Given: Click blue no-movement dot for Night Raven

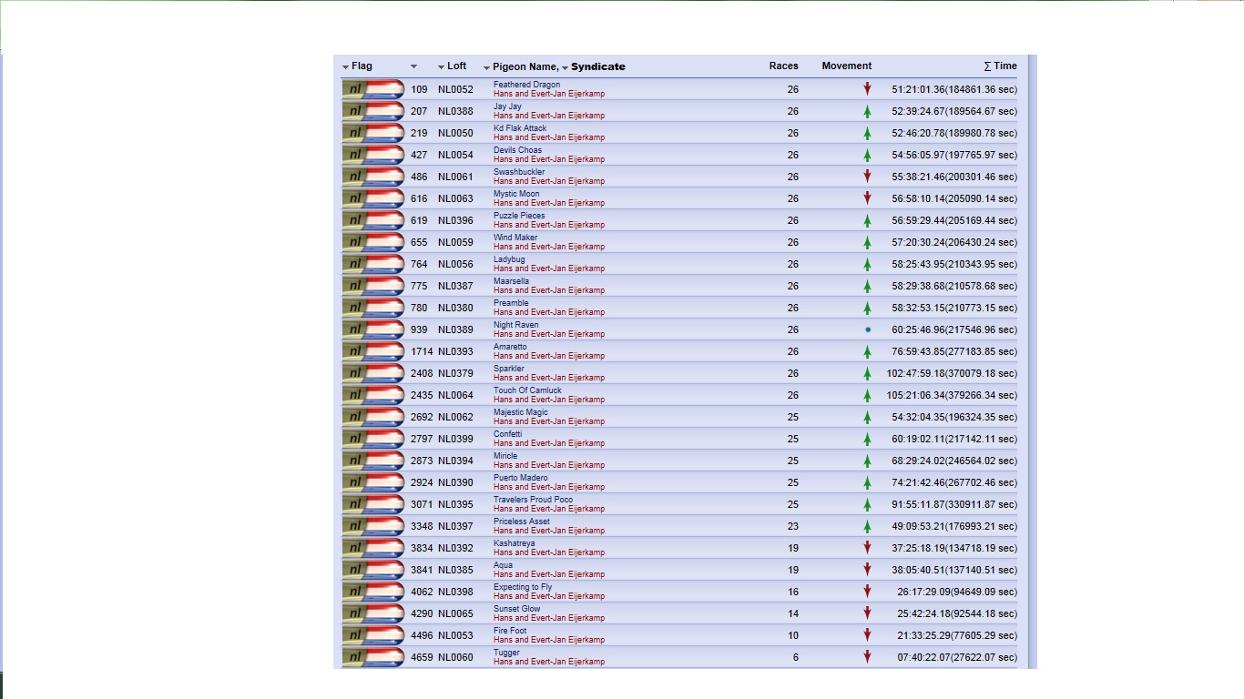Looking at the screenshot, I should pyautogui.click(x=868, y=329).
